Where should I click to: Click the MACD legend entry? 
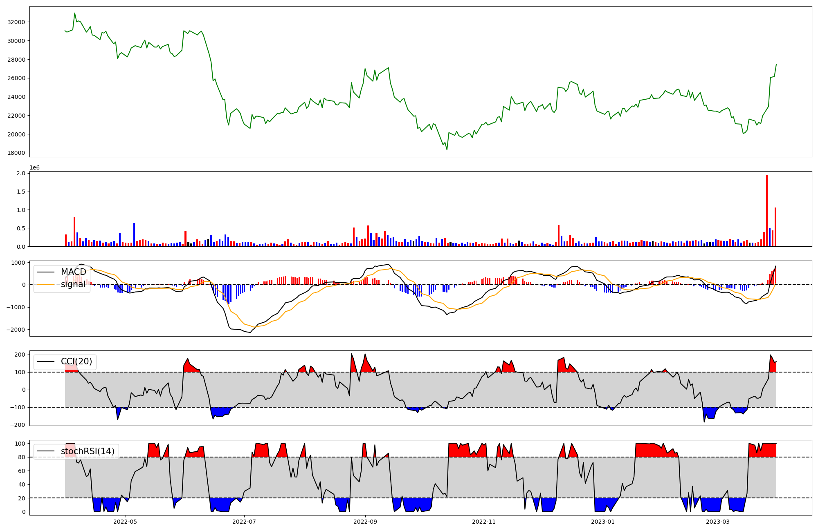point(73,272)
